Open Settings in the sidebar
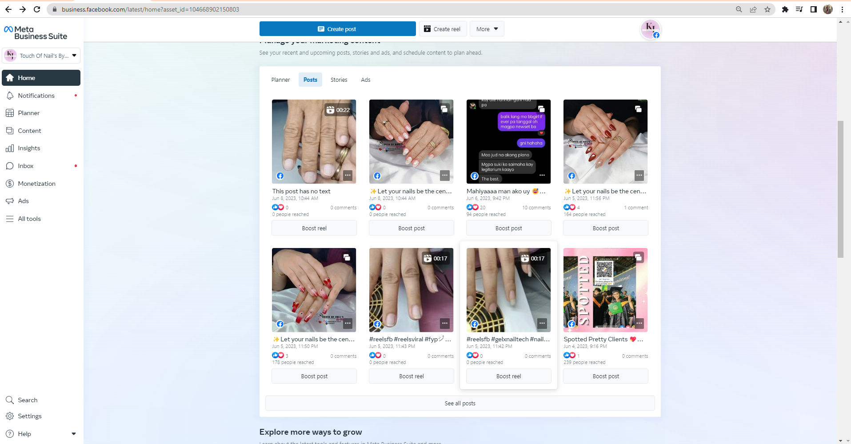Screen dimensions: 851x444 tap(41, 416)
